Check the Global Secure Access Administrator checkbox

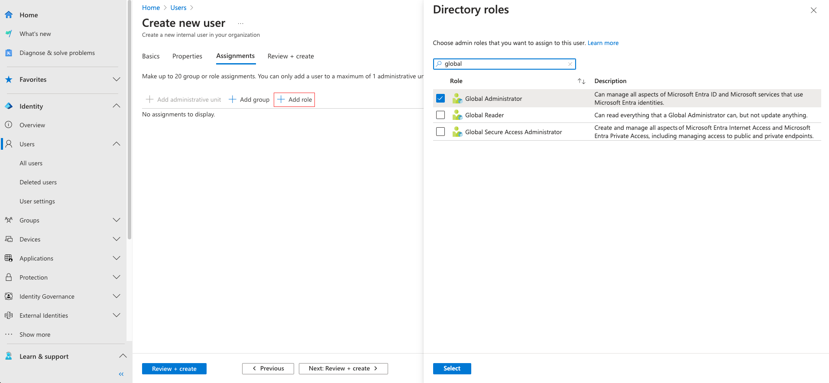440,132
